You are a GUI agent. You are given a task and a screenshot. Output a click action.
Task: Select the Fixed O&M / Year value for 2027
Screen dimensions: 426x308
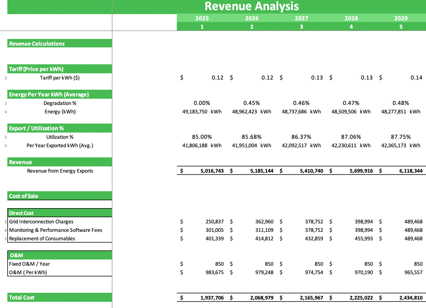click(x=319, y=264)
